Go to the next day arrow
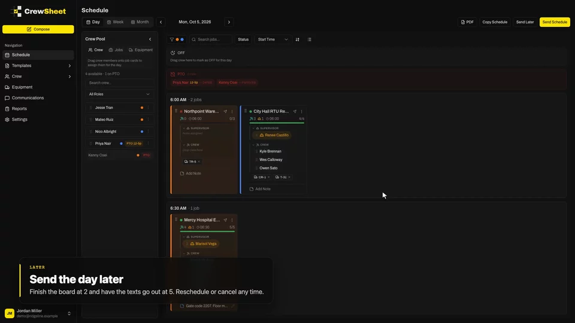The height and width of the screenshot is (323, 575). (229, 22)
